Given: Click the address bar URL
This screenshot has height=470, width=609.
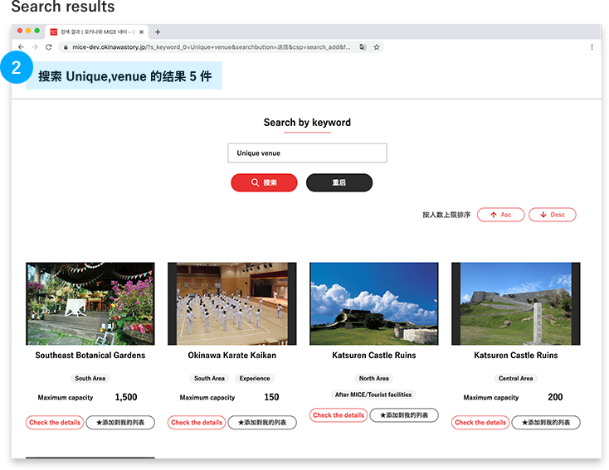Looking at the screenshot, I should (212, 47).
